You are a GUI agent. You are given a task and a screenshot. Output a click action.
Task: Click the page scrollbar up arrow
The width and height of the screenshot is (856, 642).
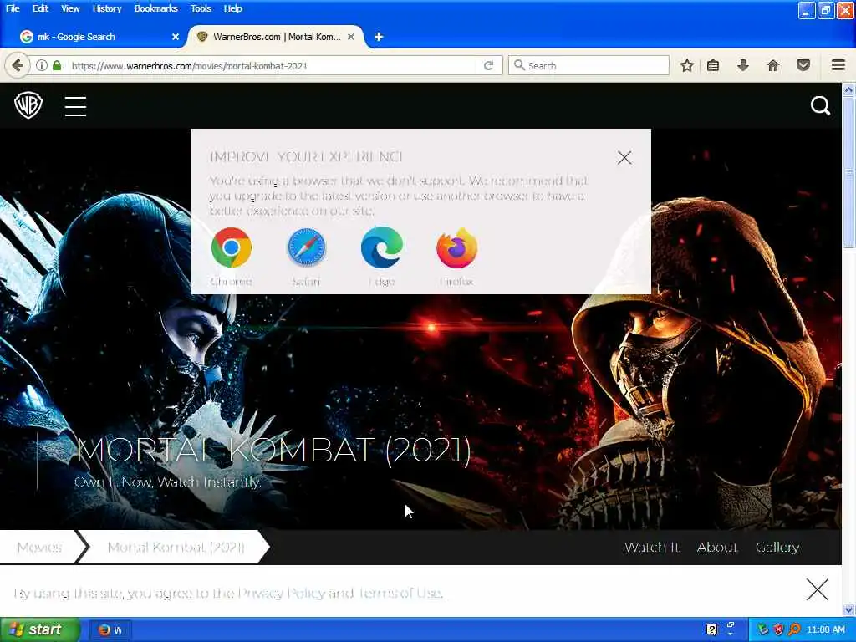coord(848,89)
